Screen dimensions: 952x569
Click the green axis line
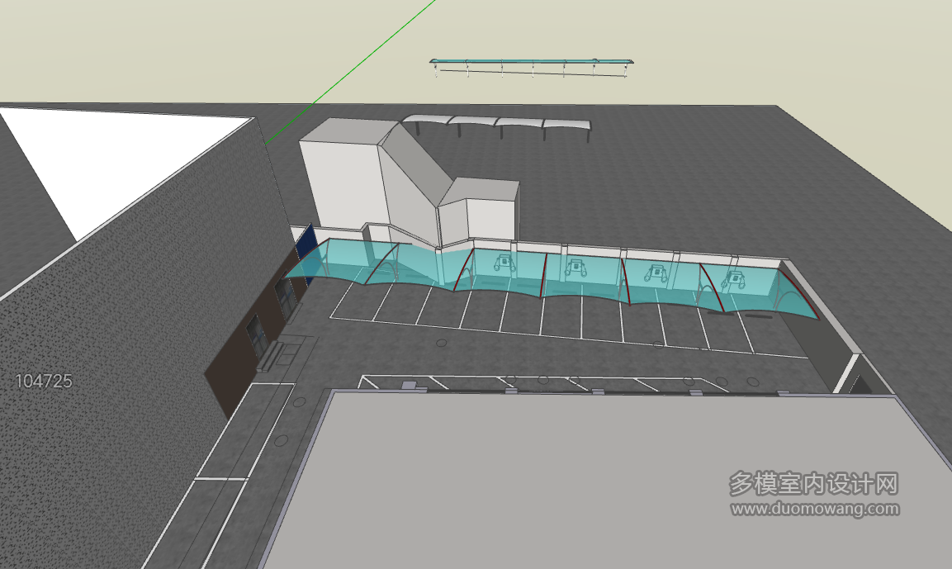click(x=352, y=71)
